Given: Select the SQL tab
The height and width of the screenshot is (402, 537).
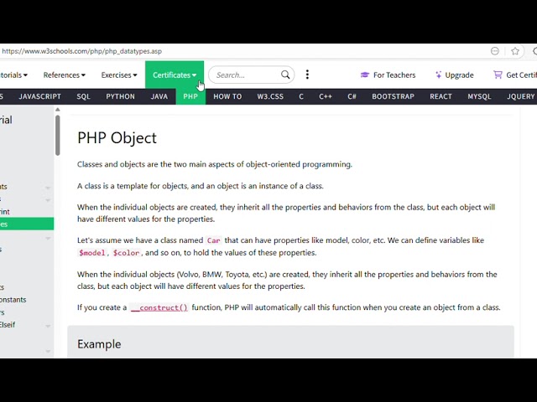Looking at the screenshot, I should (x=83, y=96).
